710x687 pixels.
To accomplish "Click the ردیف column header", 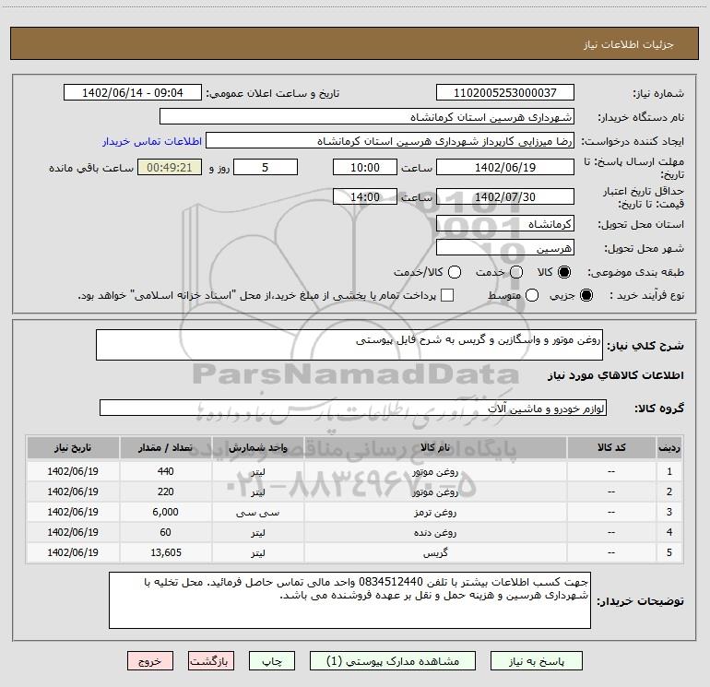I will pyautogui.click(x=669, y=447).
